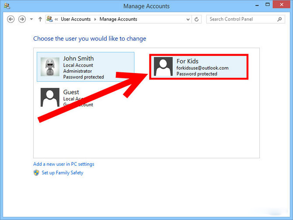Click forkidsuse@outlook.com email text
Screen dimensions: 293x220
(x=202, y=68)
